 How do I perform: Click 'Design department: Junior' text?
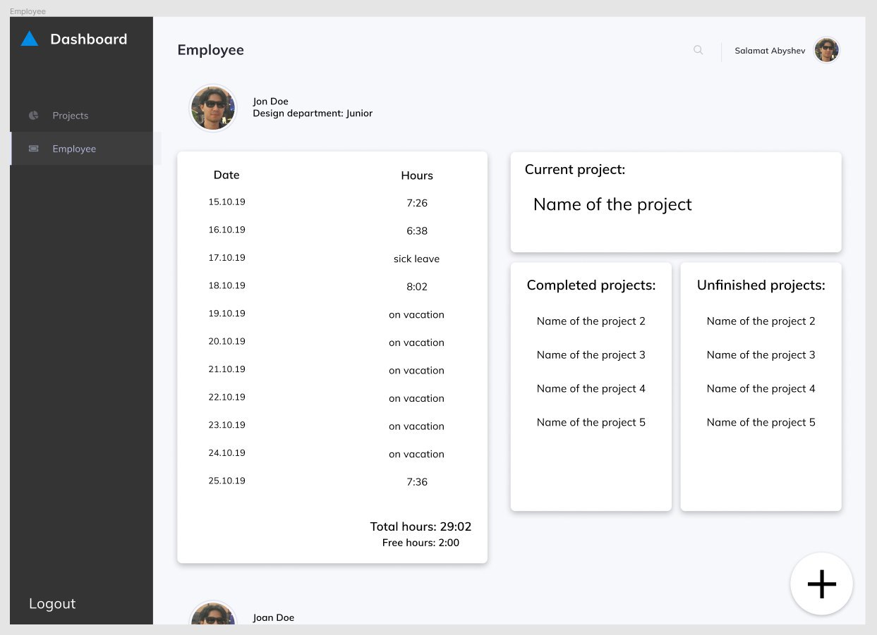point(313,113)
